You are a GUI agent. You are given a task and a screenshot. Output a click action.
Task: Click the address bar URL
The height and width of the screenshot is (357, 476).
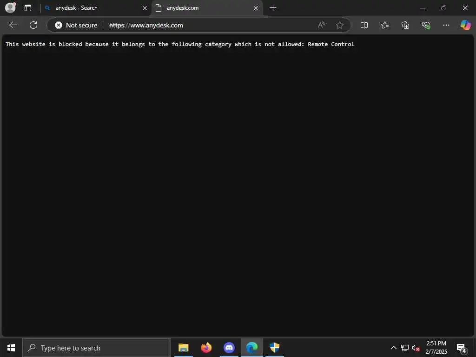coord(146,25)
